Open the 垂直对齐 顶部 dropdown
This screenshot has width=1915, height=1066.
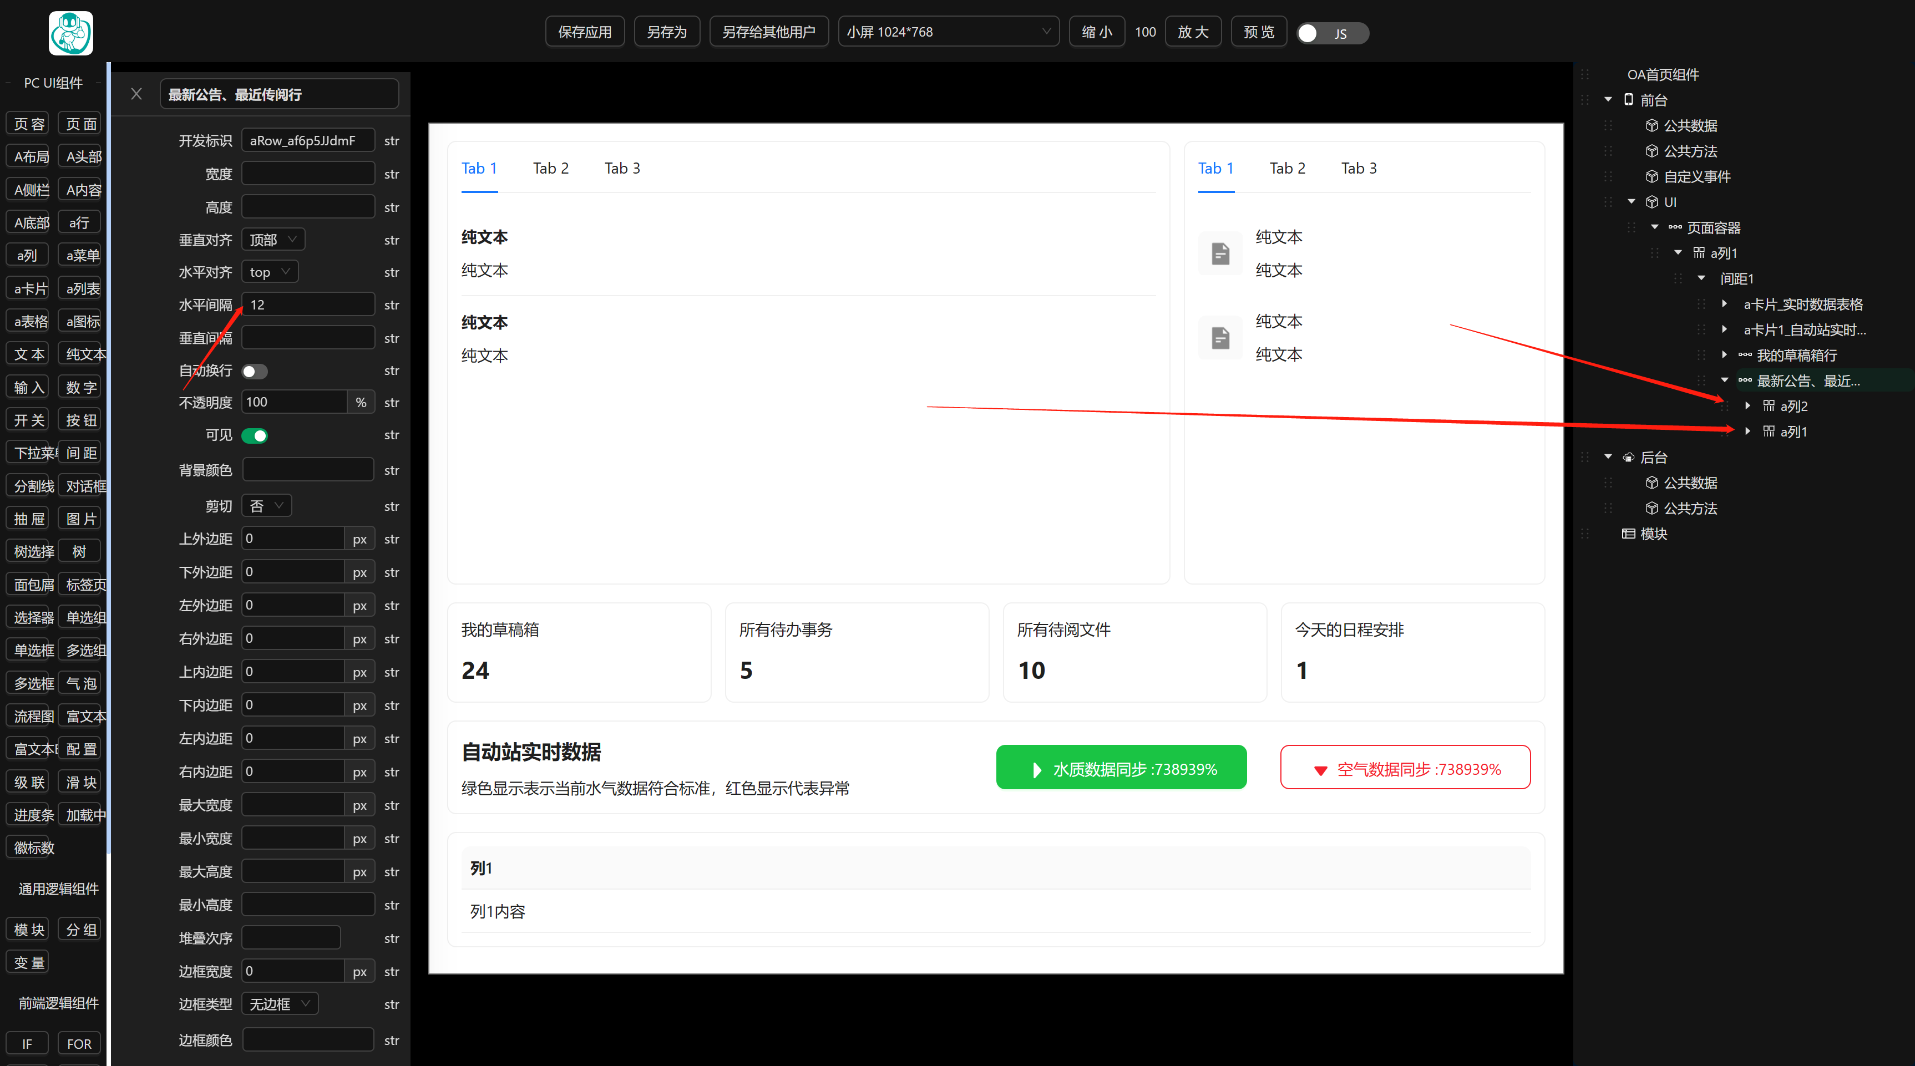(273, 240)
